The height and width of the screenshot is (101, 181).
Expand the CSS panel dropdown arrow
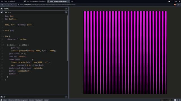(x=66, y=12)
